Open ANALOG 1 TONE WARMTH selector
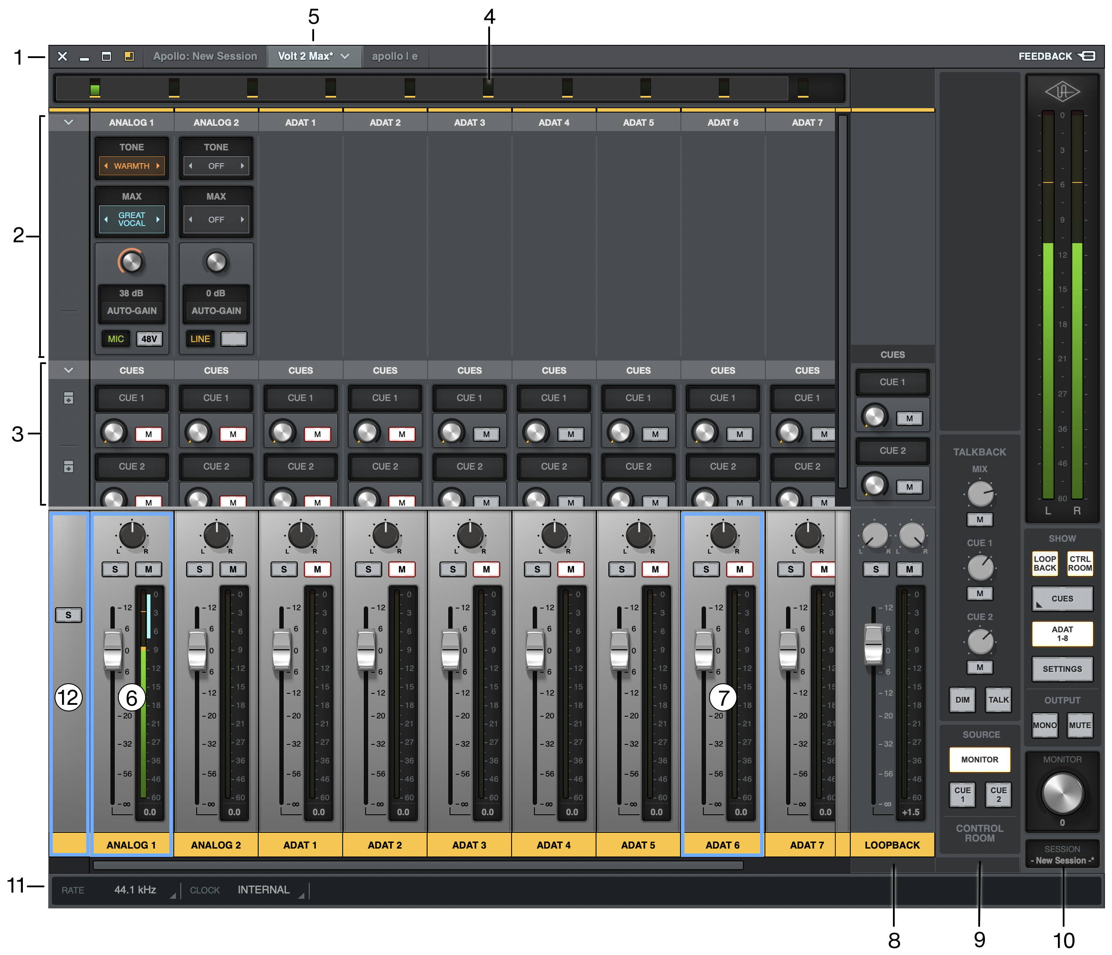Screen dimensions: 1112x955 coord(132,166)
